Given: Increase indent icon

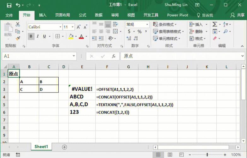Looking at the screenshot, I should click(x=101, y=38).
